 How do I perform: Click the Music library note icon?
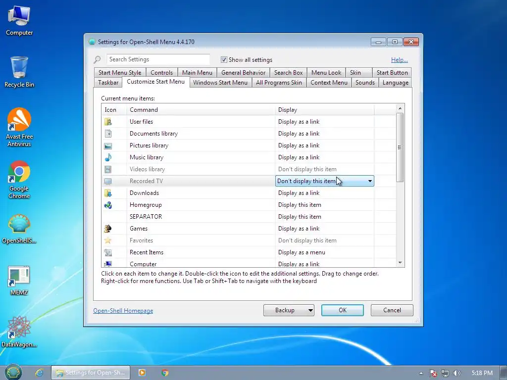[108, 157]
